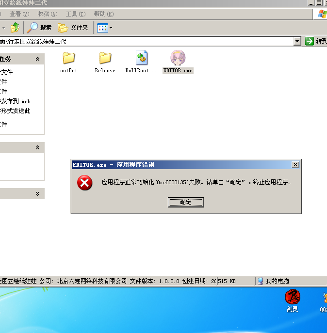The width and height of the screenshot is (327, 333).
Task: Click 确定 in the error dialog
Action: pos(186,202)
